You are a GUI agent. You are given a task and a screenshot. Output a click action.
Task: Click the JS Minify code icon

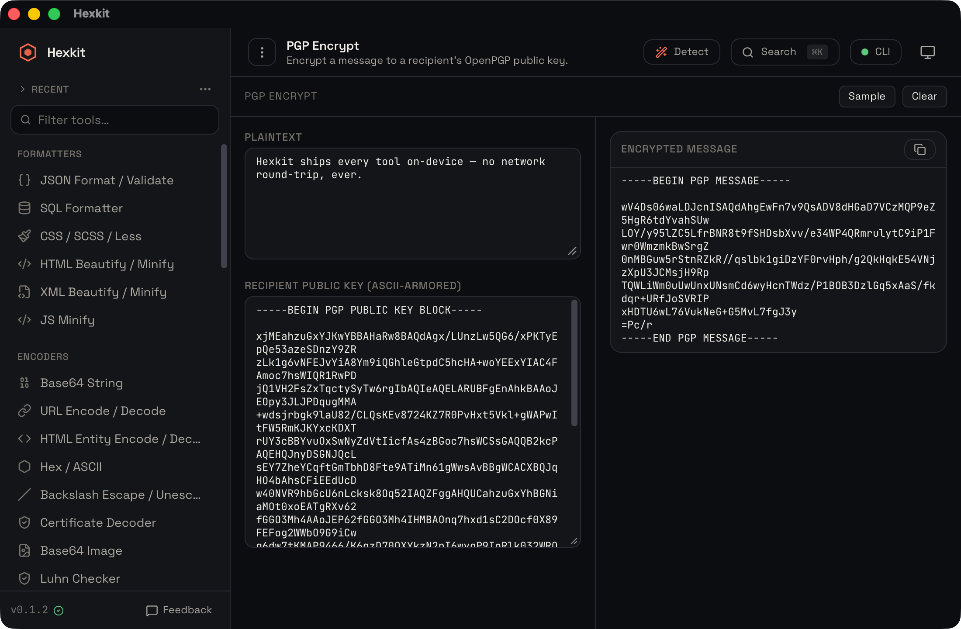coord(24,320)
